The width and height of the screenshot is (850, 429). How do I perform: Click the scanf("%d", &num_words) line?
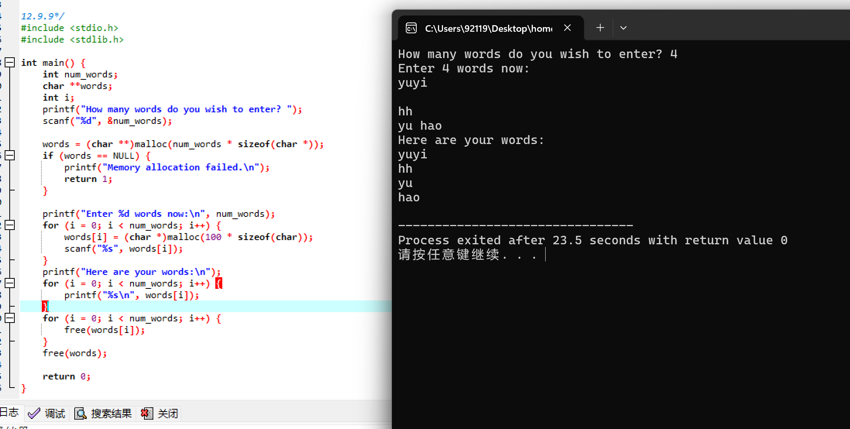(107, 121)
